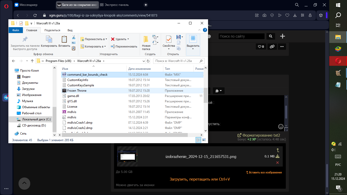Click the emoji smiley in comment editor
Viewport: 347px width, 195px height.
click(281, 126)
